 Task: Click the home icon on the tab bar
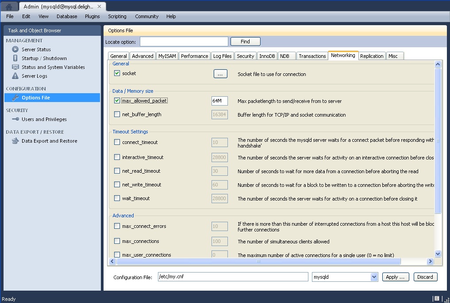[6, 6]
